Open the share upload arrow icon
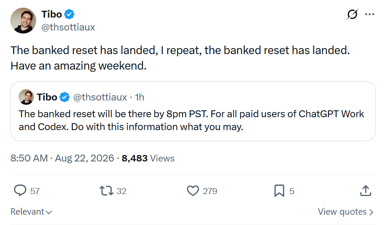The width and height of the screenshot is (386, 225). [365, 191]
